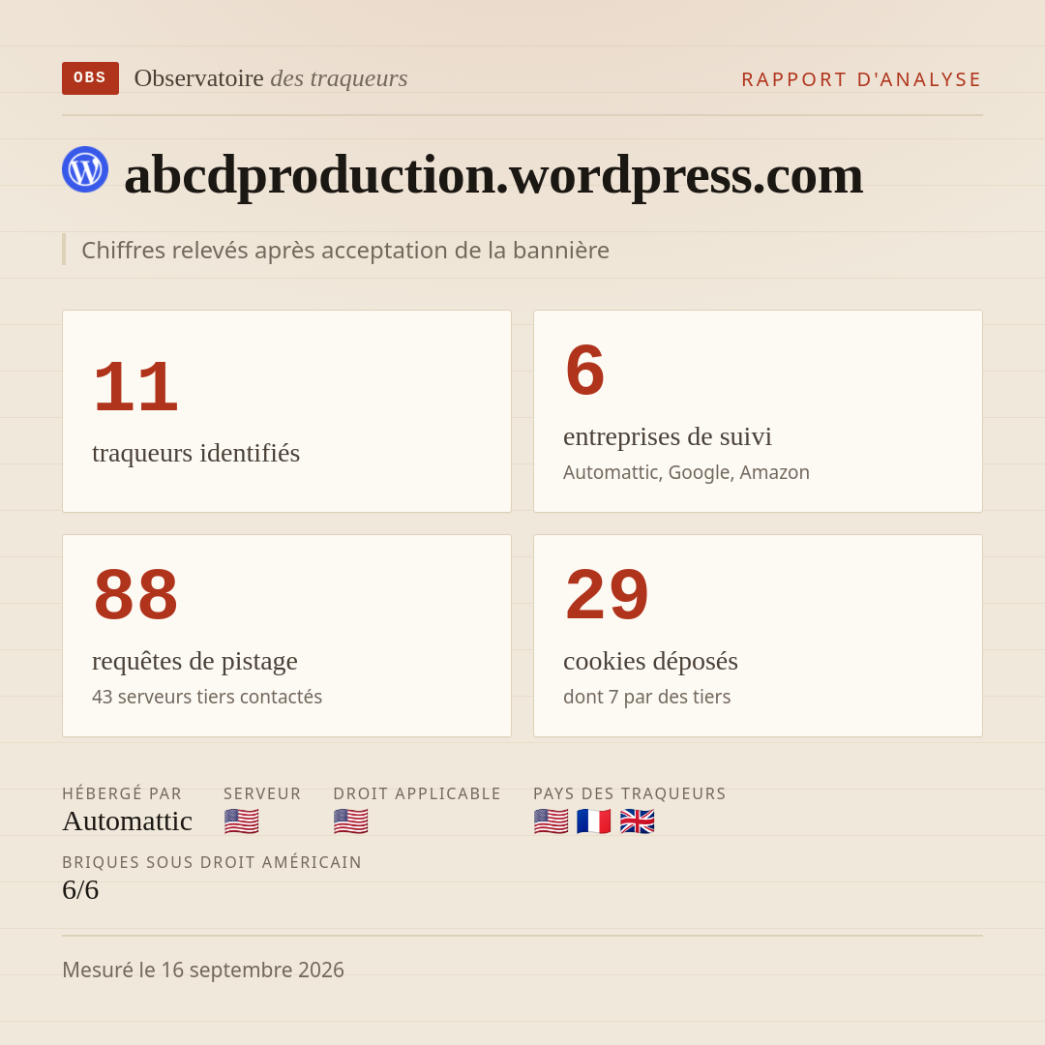Click the dont 7 par des tiers text
1045x1045 pixels.
647,697
